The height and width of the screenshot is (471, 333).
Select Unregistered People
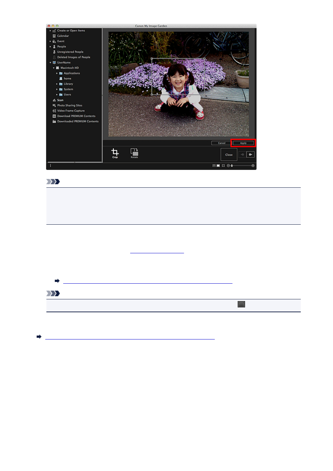pos(70,52)
